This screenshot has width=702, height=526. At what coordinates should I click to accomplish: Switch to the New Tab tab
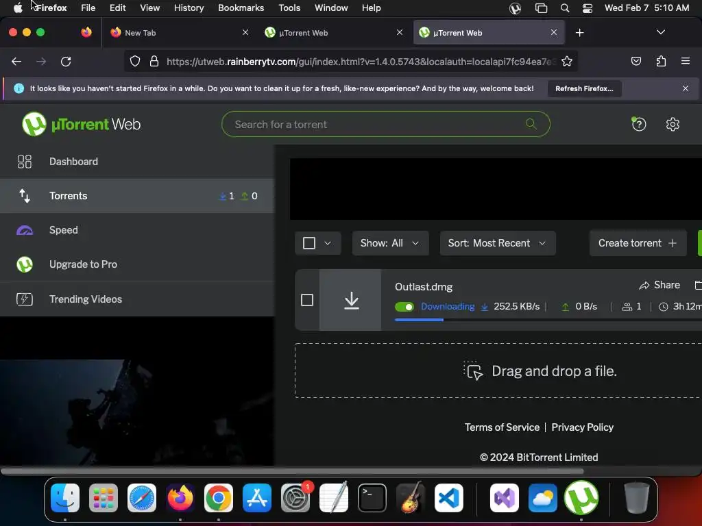[x=179, y=33]
